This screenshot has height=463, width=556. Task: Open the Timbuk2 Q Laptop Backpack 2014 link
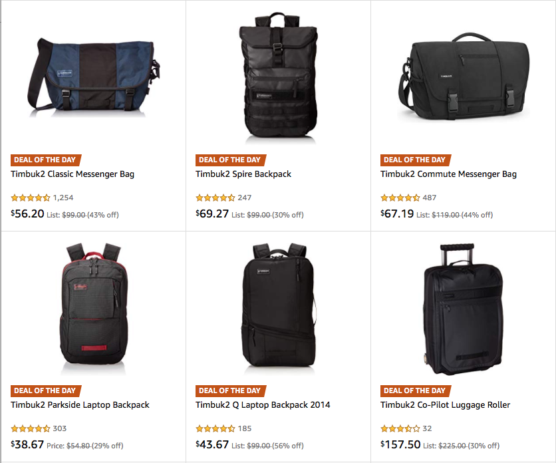263,405
